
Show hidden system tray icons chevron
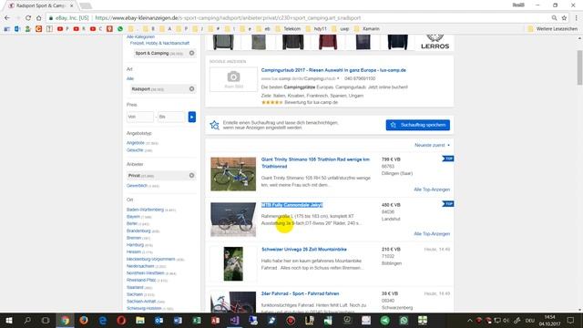point(470,320)
